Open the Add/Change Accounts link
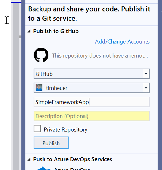This screenshot has width=162, height=170. pyautogui.click(x=122, y=41)
